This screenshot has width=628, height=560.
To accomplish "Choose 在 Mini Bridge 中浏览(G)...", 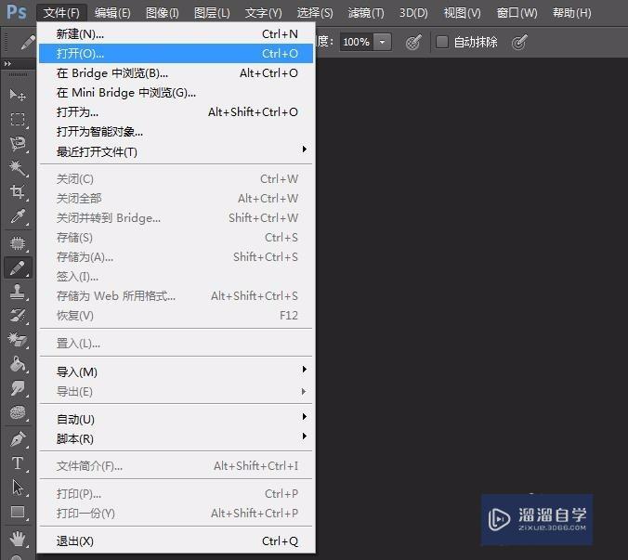I will pos(176,93).
